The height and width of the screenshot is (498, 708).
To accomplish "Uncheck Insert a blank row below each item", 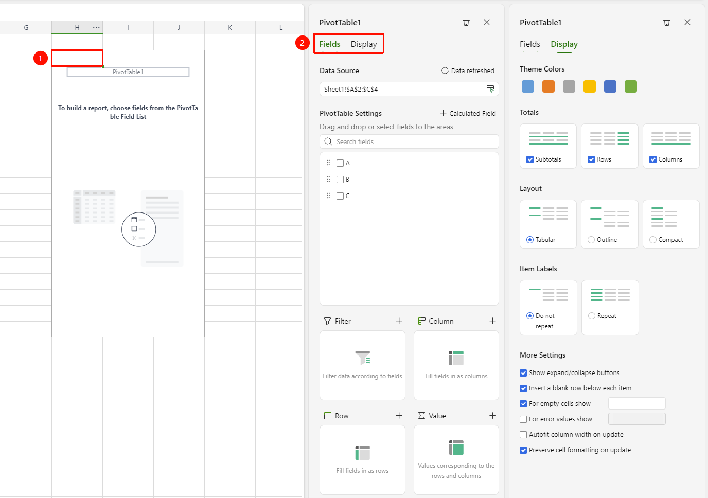I will pos(523,388).
